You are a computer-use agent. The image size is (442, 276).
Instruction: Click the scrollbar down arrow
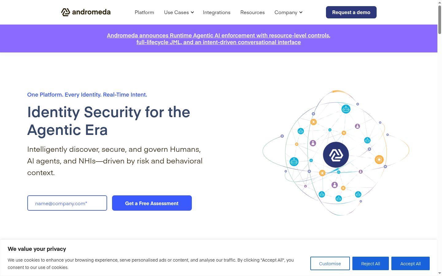pyautogui.click(x=440, y=273)
